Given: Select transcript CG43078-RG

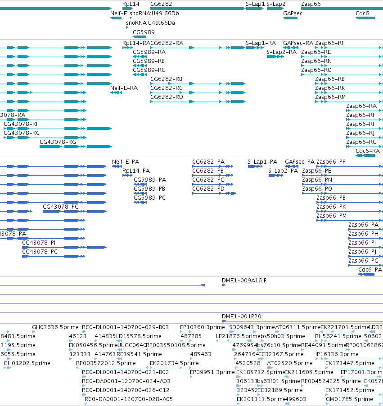Looking at the screenshot, I should [58, 142].
